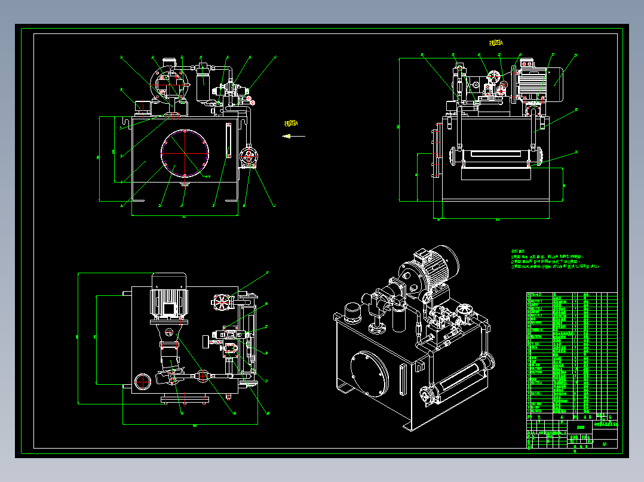Select the red circular filler cap in the plan view
Screen dimensions: 644x482
pos(143,382)
